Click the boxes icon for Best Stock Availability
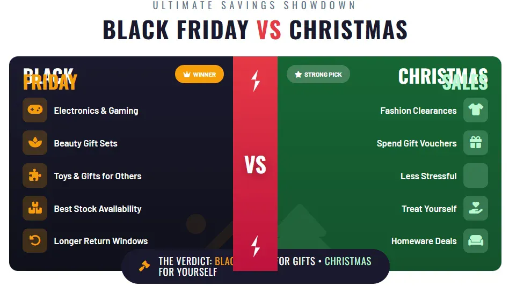This screenshot has width=509, height=286. point(35,208)
